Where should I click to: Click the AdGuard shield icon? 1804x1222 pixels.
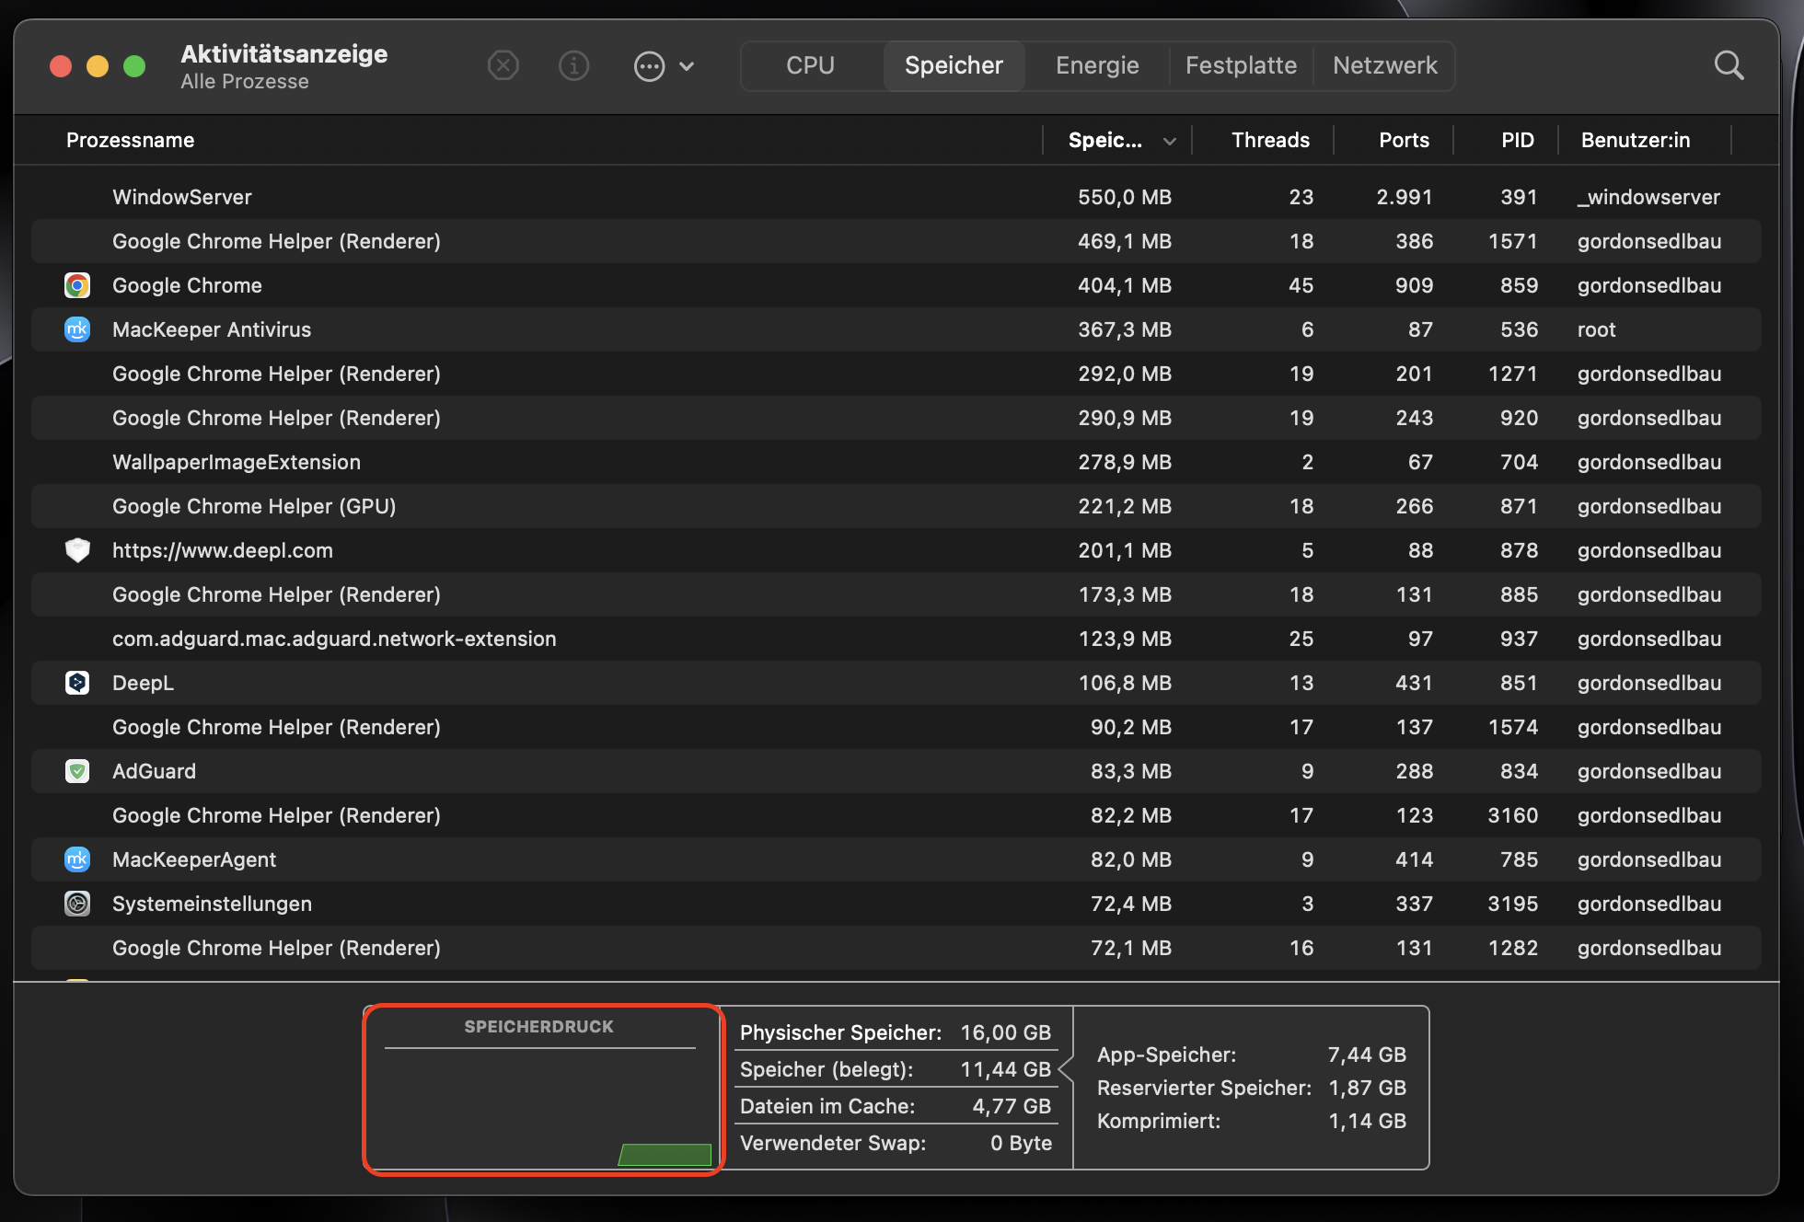77,771
